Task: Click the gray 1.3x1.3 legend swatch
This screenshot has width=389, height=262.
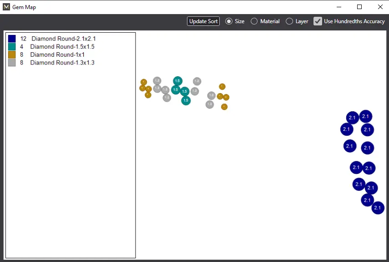Action: click(x=12, y=62)
